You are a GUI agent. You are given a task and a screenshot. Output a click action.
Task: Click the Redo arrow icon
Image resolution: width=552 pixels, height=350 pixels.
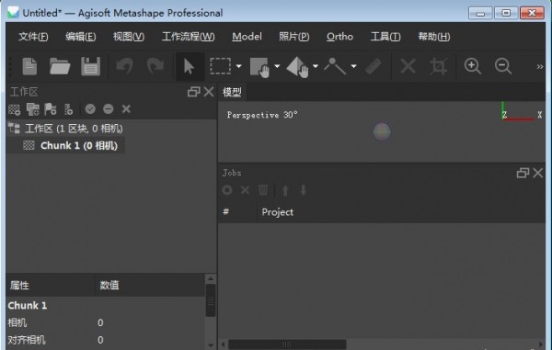point(155,66)
